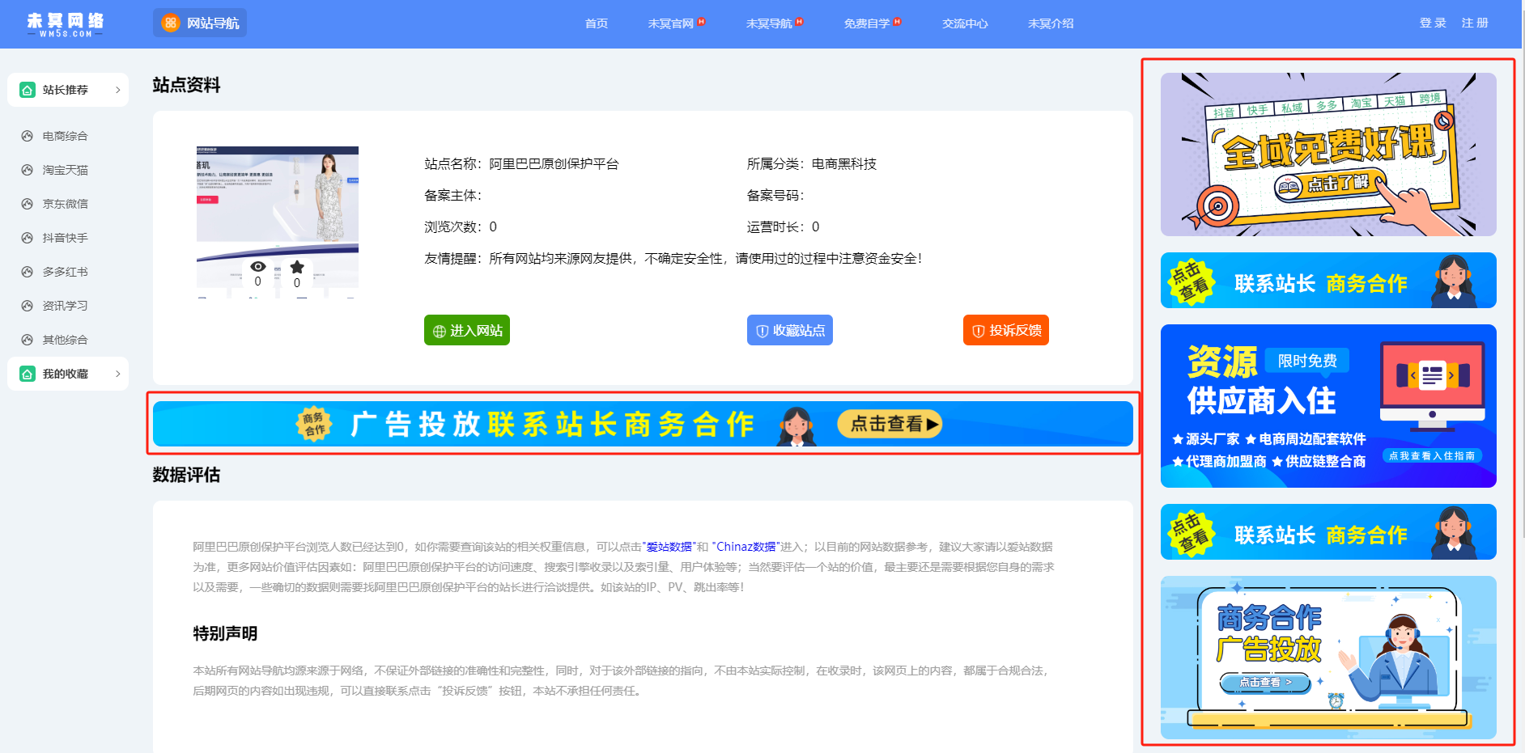Viewport: 1525px width, 753px height.
Task: Go to 首页 in the top navigation
Action: (x=597, y=23)
